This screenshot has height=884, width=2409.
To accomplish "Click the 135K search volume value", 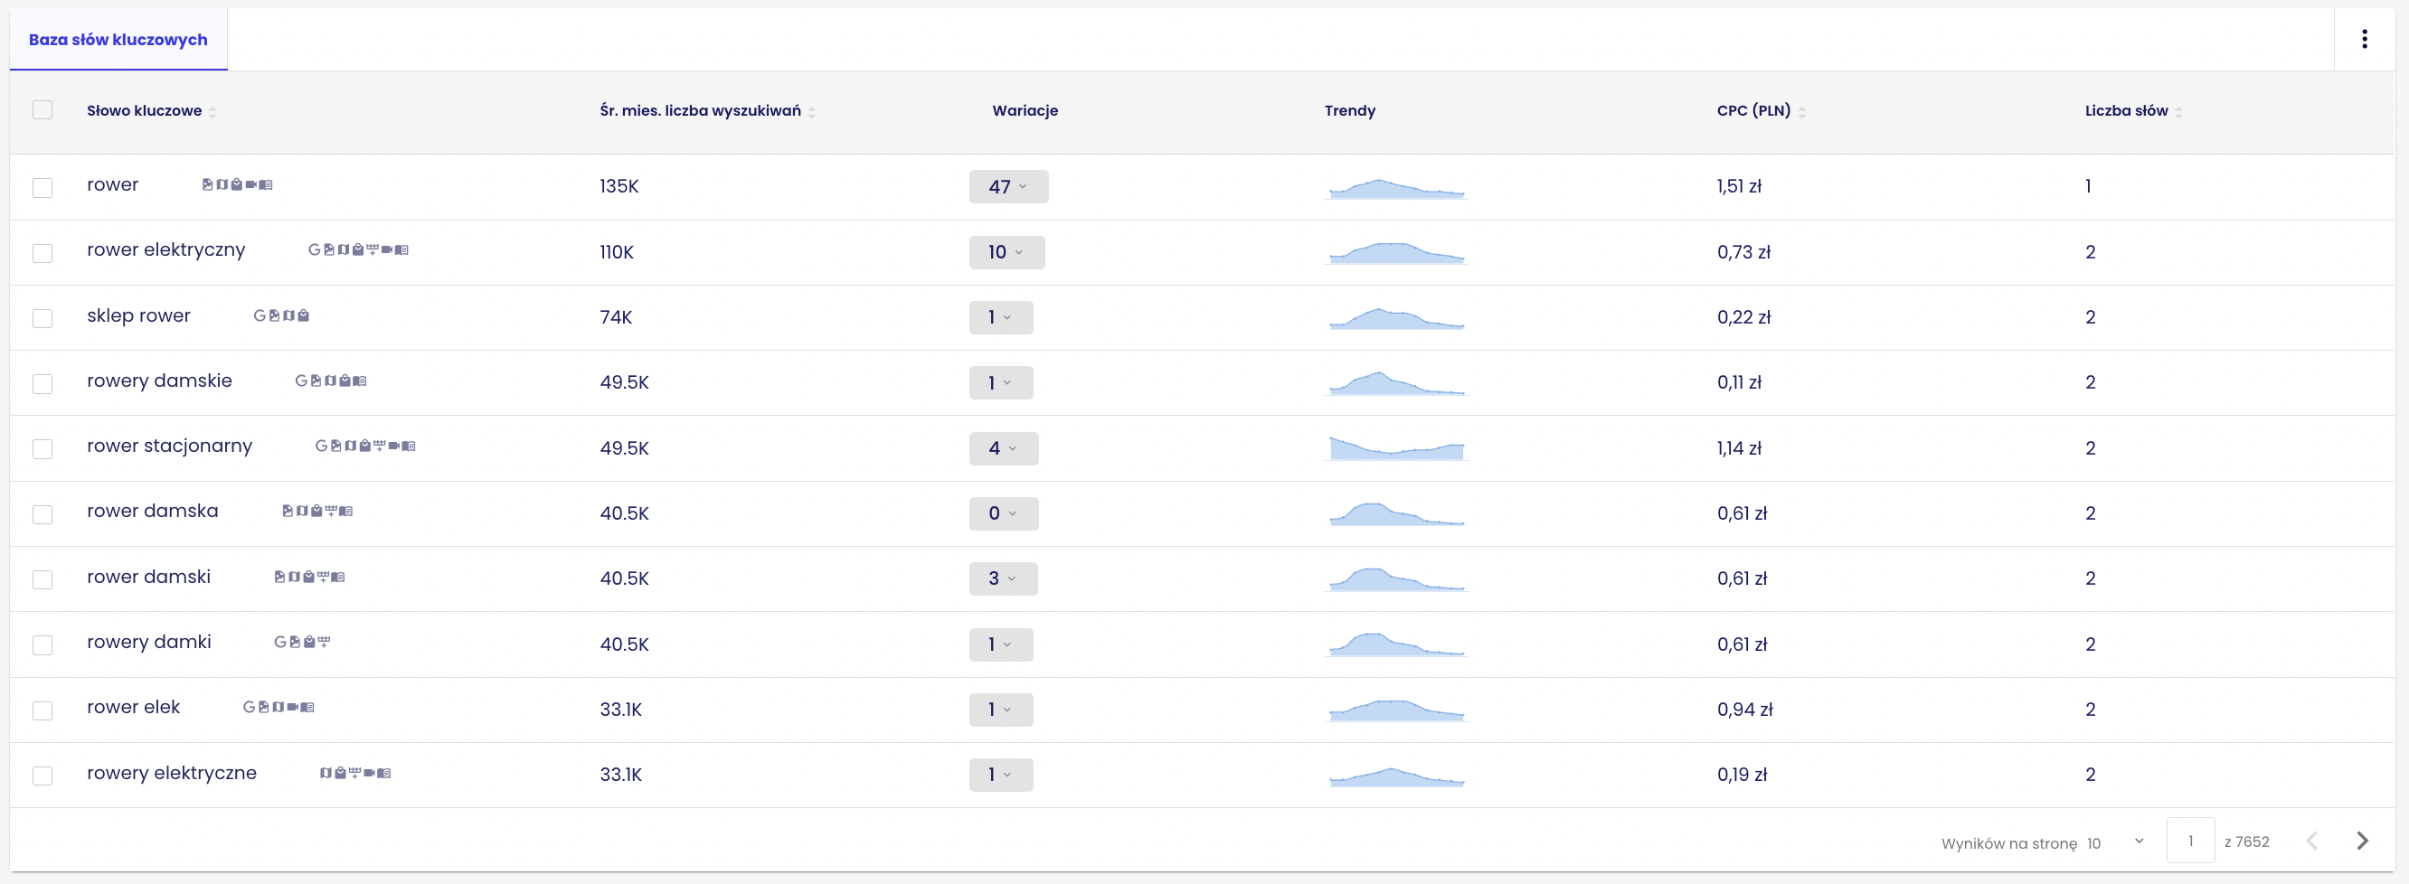I will [x=619, y=186].
